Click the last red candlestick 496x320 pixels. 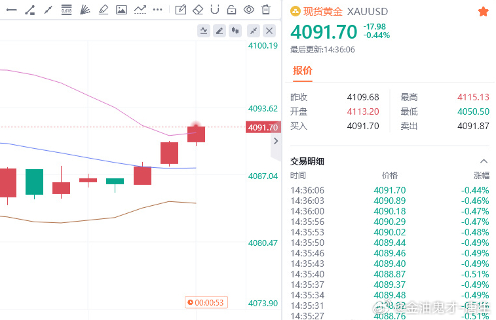pyautogui.click(x=196, y=134)
